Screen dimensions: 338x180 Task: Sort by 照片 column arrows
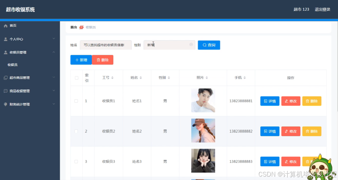pos(207,78)
